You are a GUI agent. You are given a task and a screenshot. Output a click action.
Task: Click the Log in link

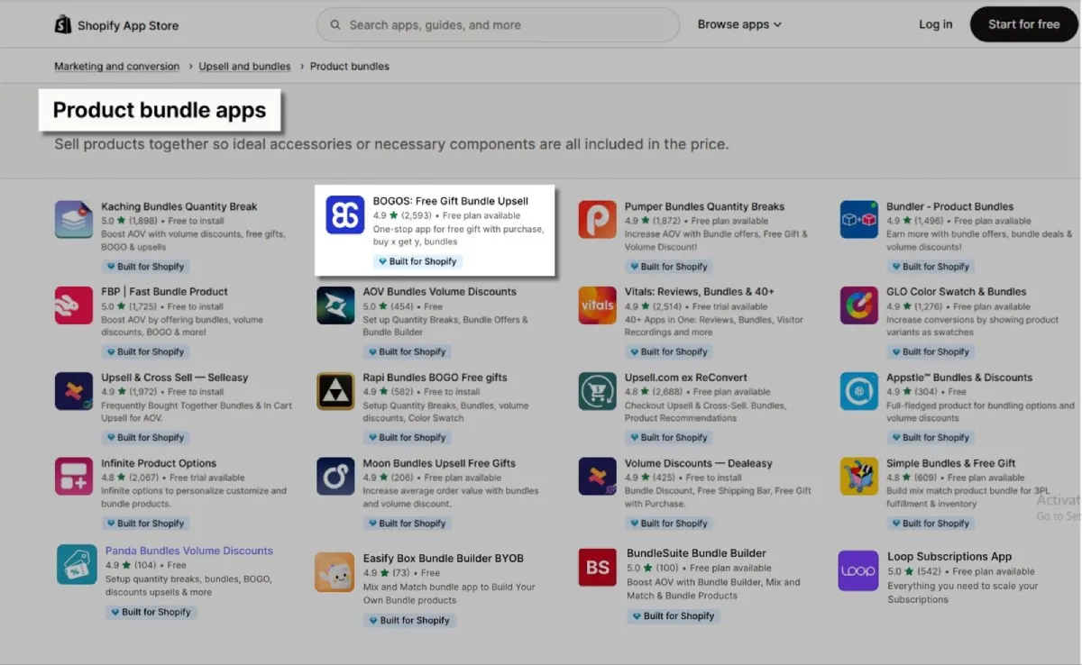pos(935,24)
